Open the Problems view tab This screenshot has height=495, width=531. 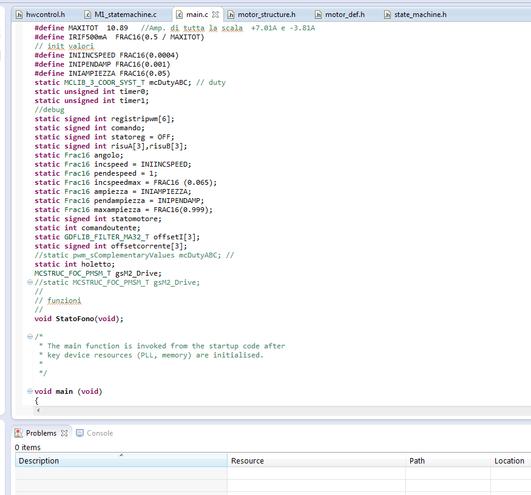[41, 433]
